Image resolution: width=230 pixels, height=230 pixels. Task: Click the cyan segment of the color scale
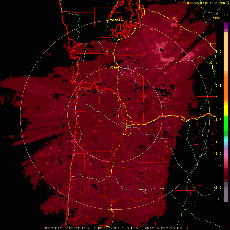pyautogui.click(x=226, y=141)
